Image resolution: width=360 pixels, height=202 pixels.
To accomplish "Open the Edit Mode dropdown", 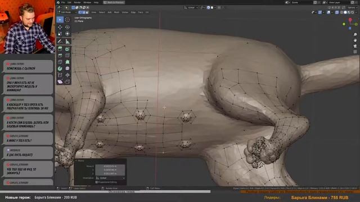I will (x=66, y=12).
